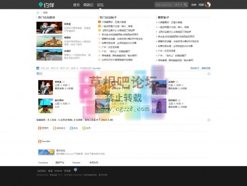The width and height of the screenshot is (247, 186).
Task: Click the 旅行 category heading
Action: click(40, 73)
